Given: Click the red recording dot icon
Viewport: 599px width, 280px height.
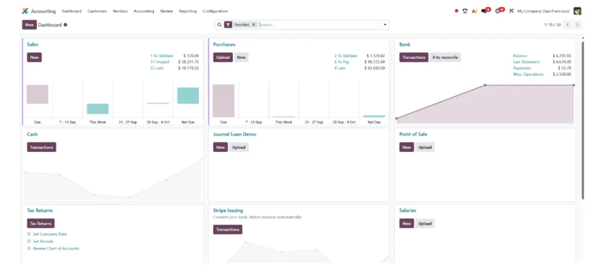Looking at the screenshot, I should click(456, 11).
